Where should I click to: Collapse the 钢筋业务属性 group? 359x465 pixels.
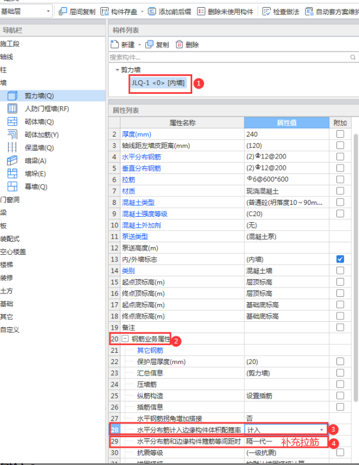pos(125,339)
